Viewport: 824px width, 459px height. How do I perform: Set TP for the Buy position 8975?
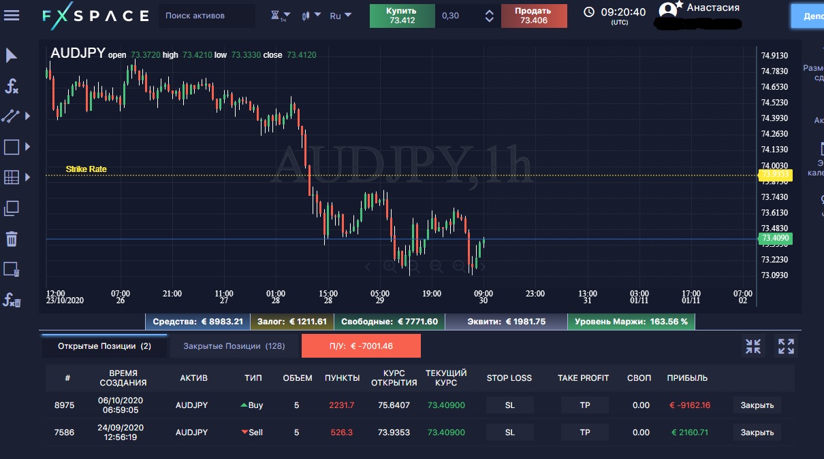tap(585, 405)
